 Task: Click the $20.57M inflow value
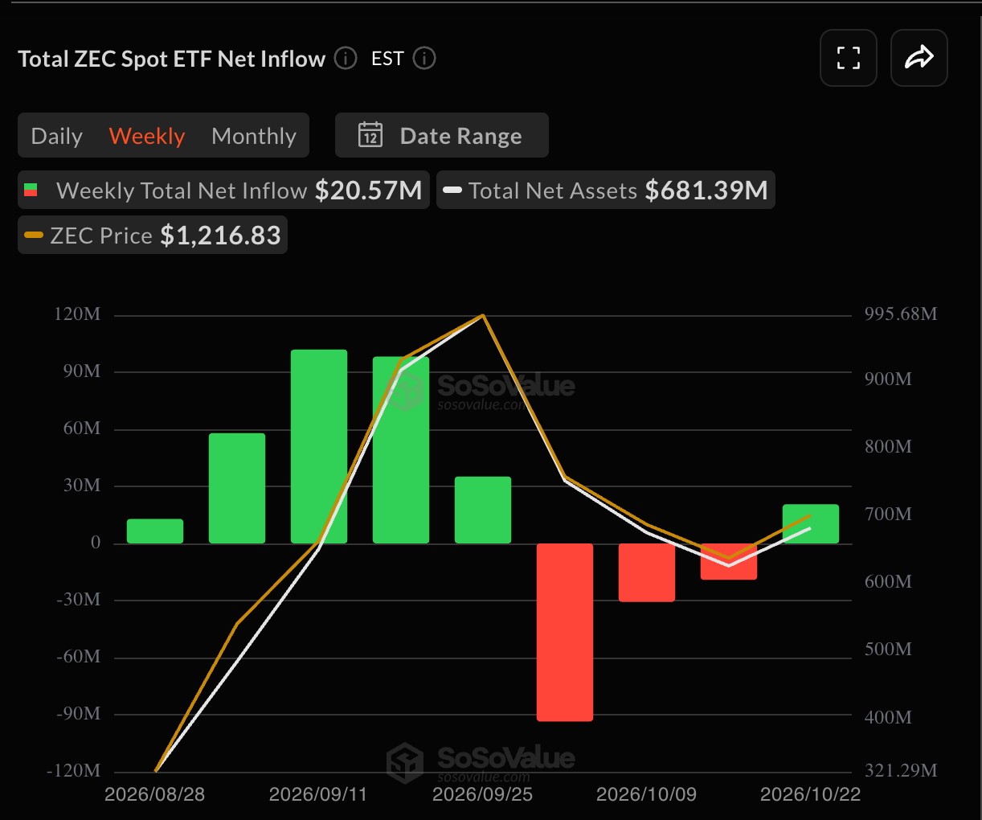pos(369,191)
